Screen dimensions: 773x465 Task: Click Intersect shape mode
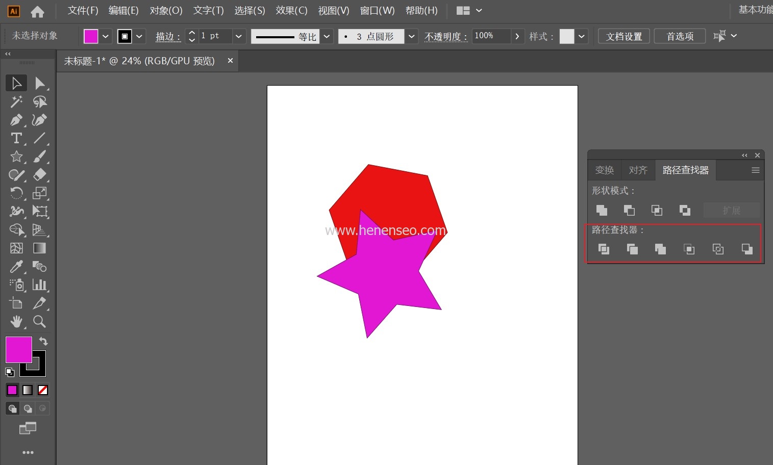click(657, 210)
